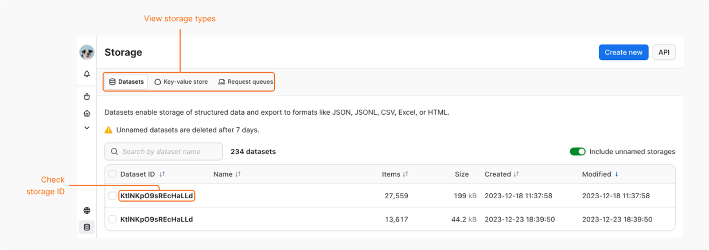
Task: Click the 44.2 kB size cell
Action: pyautogui.click(x=464, y=219)
